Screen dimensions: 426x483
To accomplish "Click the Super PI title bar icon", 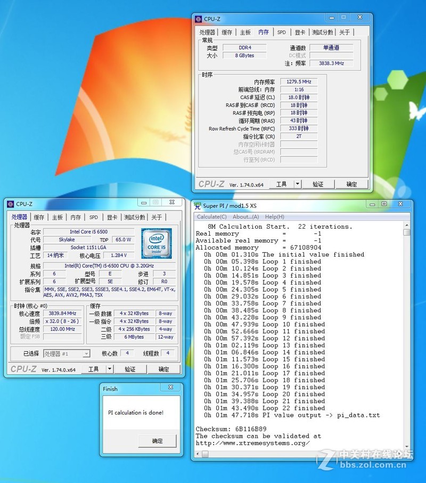I will coord(198,206).
